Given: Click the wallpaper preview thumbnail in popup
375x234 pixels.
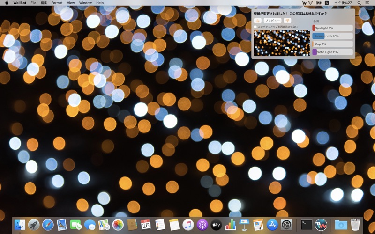Looking at the screenshot, I should tap(282, 43).
